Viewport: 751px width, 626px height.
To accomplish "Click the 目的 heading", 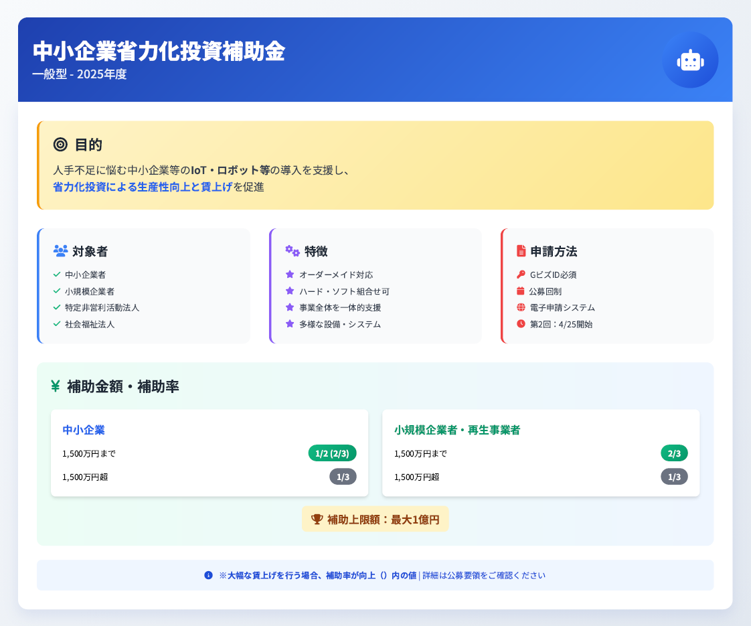I will click(x=88, y=145).
